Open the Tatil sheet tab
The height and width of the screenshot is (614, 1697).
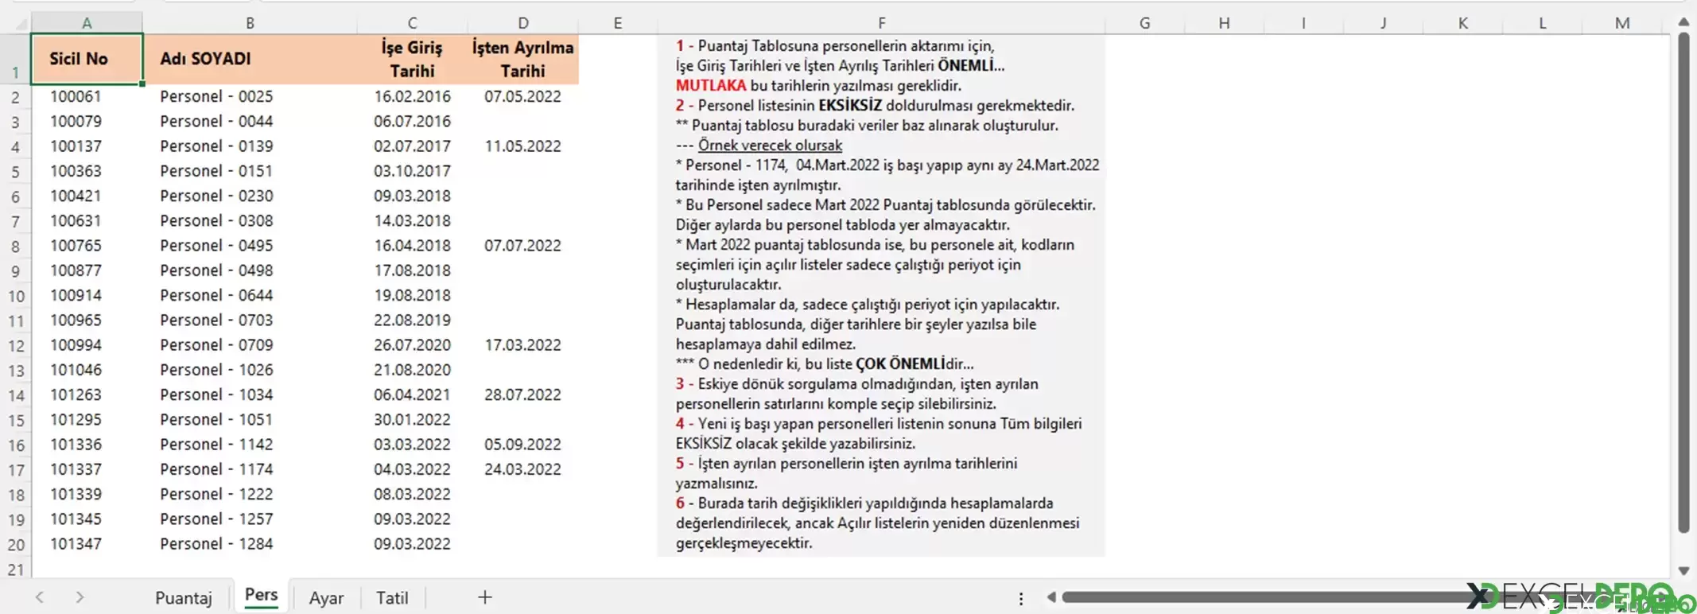click(x=392, y=598)
